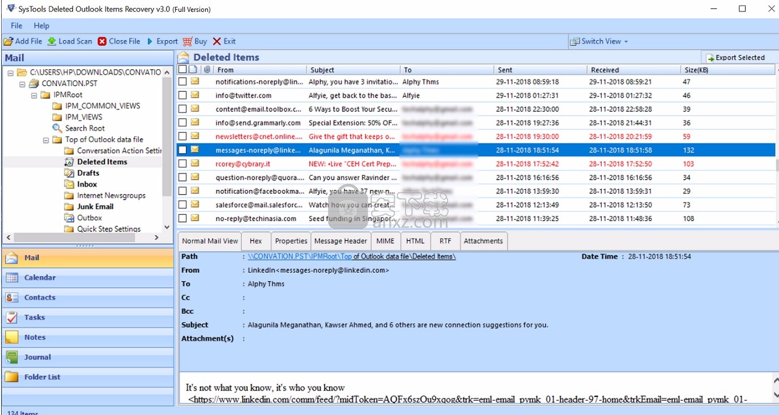Check the notifications-noreply row checkbox
The width and height of the screenshot is (779, 415).
click(182, 82)
